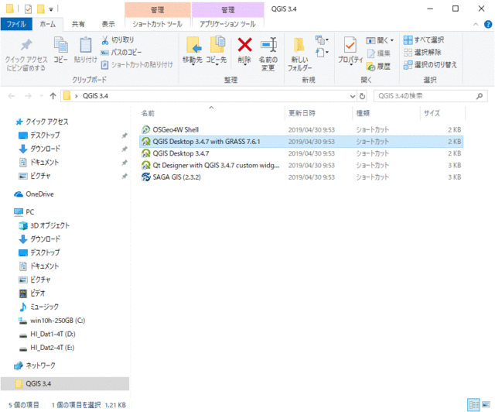
Task: Open the Open (開く) dropdown arrow
Action: coord(392,40)
